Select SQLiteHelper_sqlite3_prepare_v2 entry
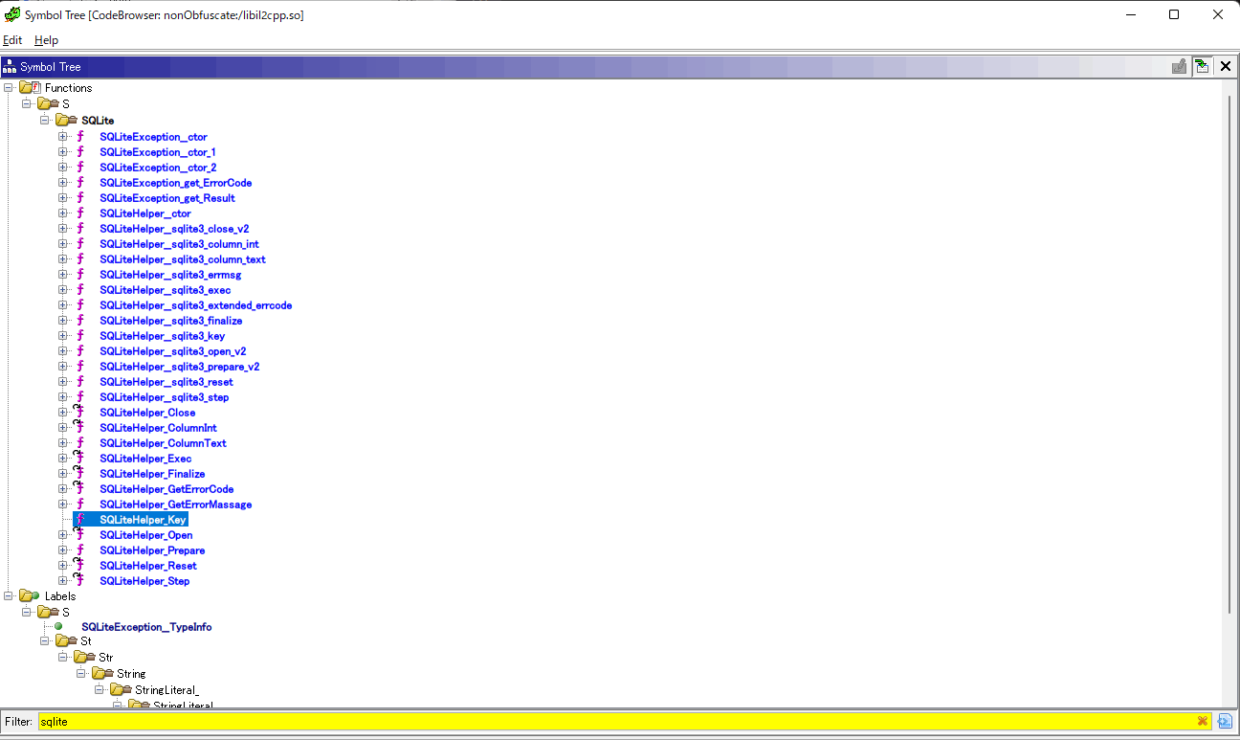The image size is (1240, 740). 180,367
